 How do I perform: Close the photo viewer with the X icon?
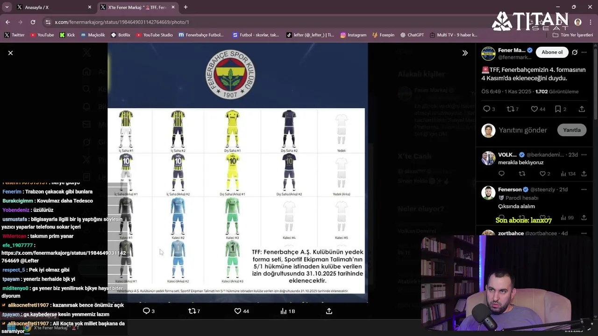[x=10, y=53]
